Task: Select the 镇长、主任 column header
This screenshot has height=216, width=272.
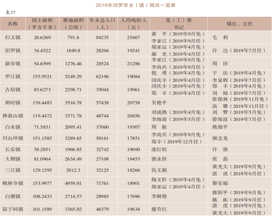Action: pyautogui.click(x=239, y=24)
